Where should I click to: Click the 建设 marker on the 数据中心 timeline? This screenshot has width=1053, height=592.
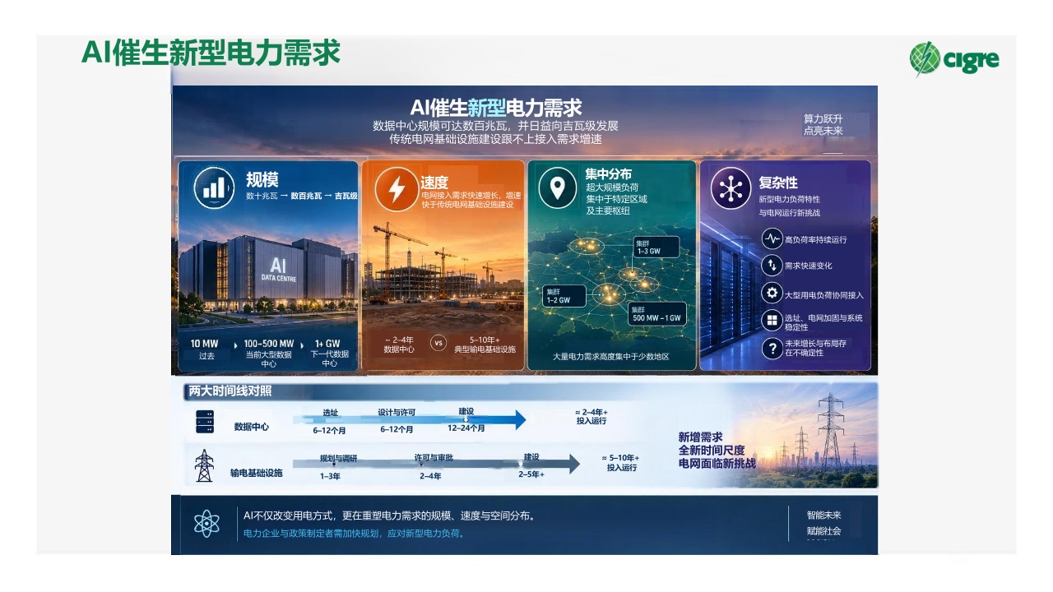466,419
